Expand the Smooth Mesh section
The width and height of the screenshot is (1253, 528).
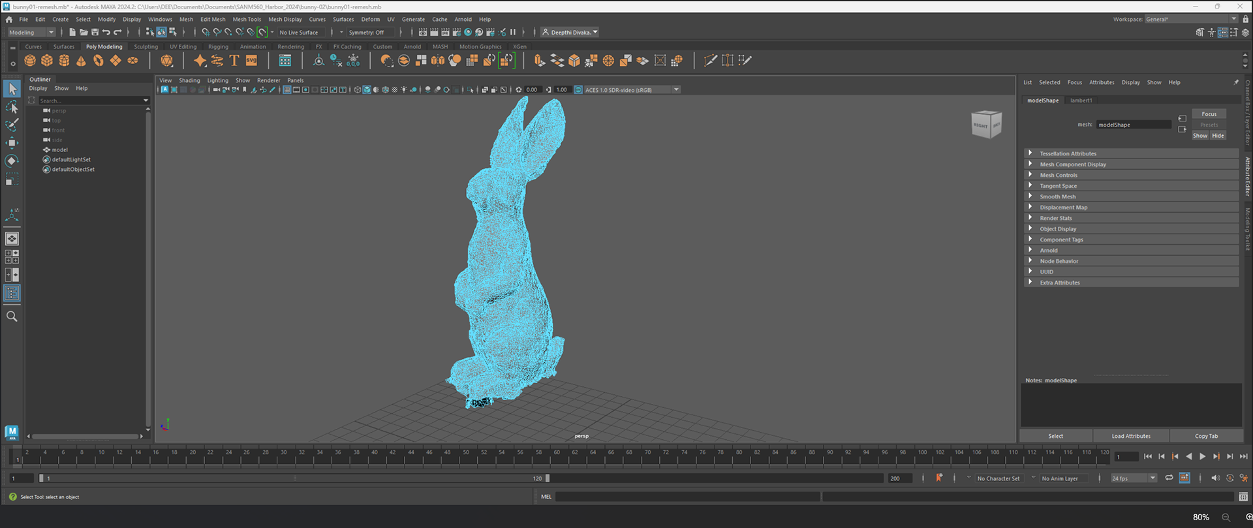point(1132,196)
